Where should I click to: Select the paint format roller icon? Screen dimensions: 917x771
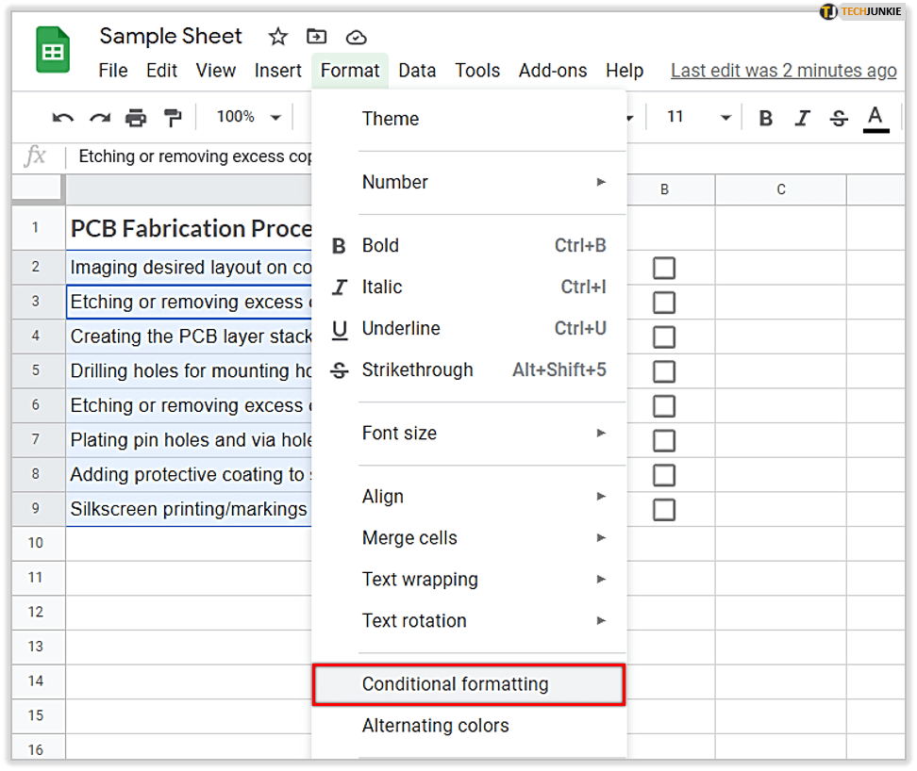(x=173, y=118)
